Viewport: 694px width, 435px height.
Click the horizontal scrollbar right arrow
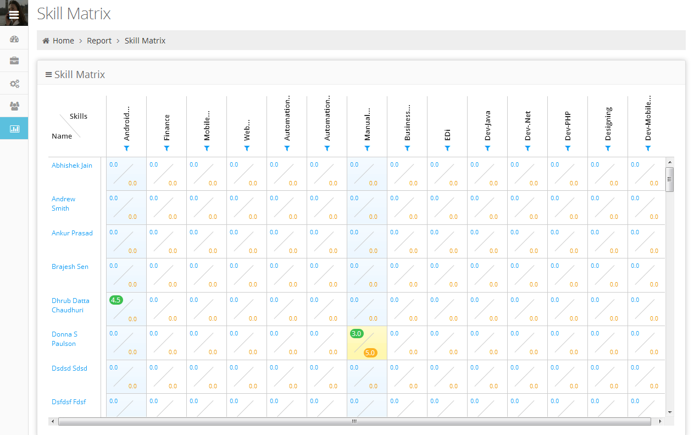pyautogui.click(x=660, y=421)
